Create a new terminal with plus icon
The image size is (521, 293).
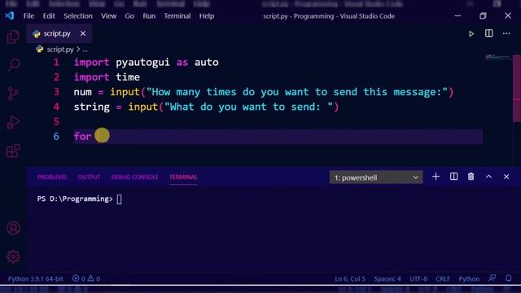(436, 177)
